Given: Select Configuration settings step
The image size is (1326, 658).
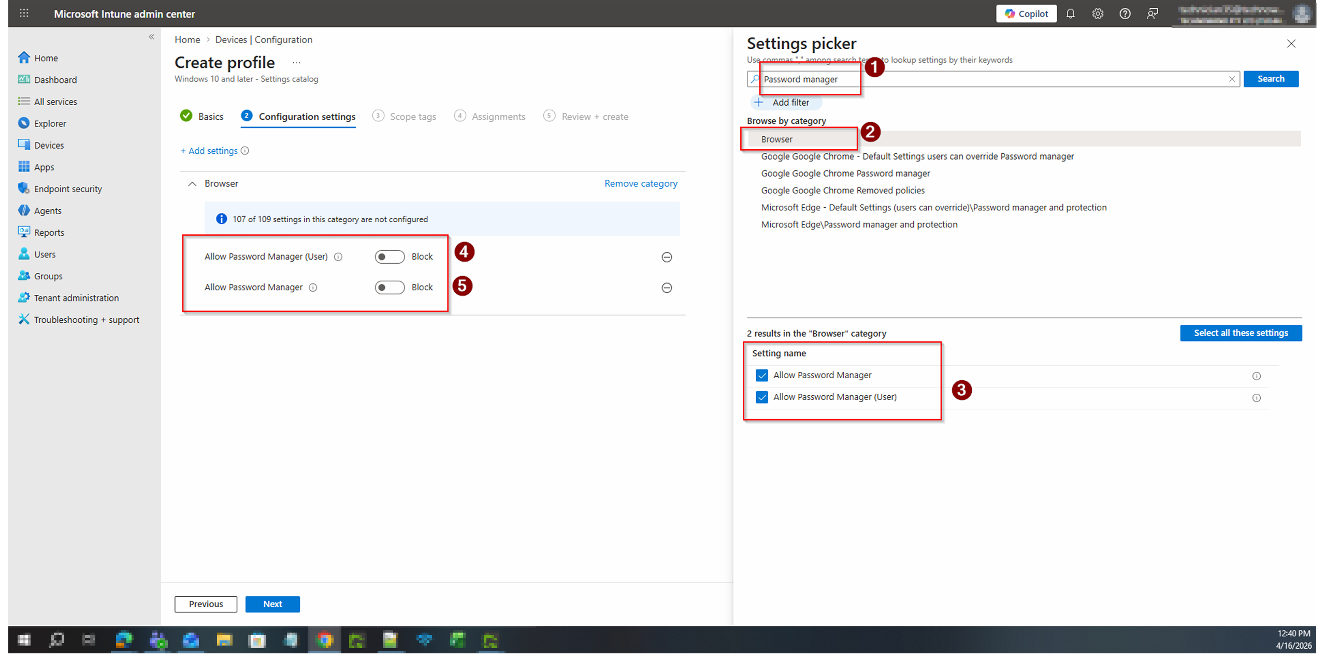Looking at the screenshot, I should tap(298, 116).
